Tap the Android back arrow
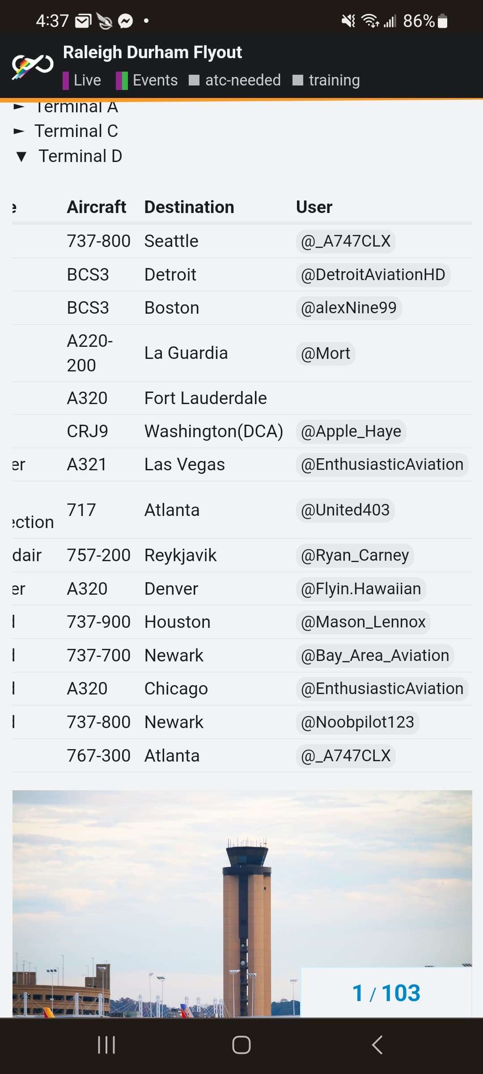 click(x=377, y=1045)
